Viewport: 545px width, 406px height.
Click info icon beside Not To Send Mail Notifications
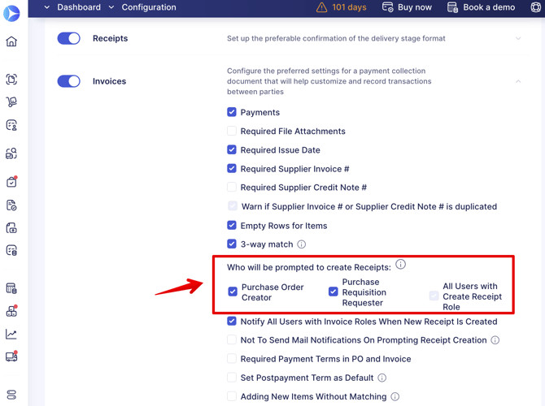(495, 340)
